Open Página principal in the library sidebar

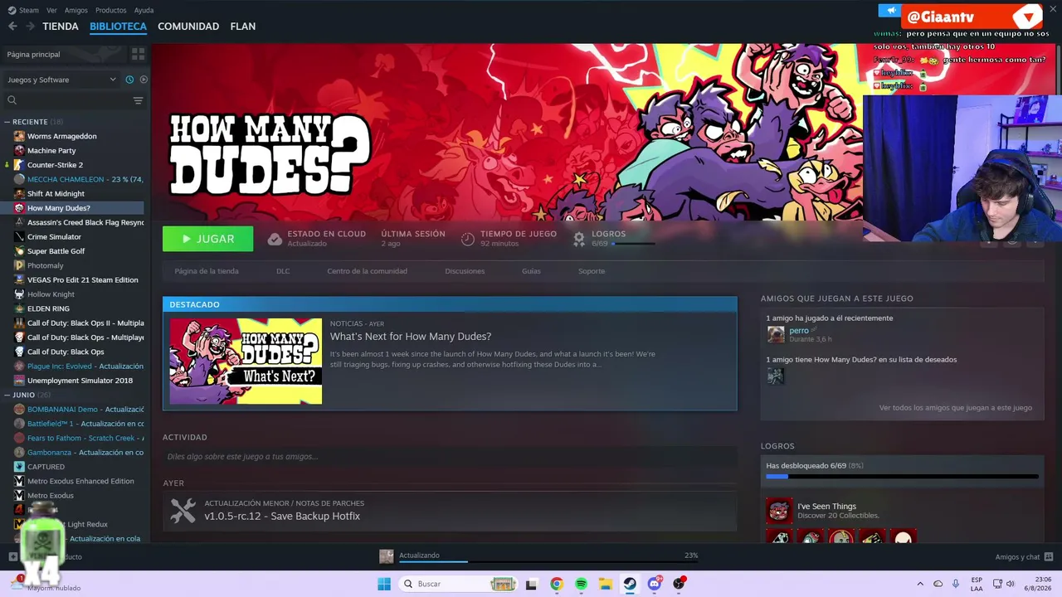tap(33, 54)
